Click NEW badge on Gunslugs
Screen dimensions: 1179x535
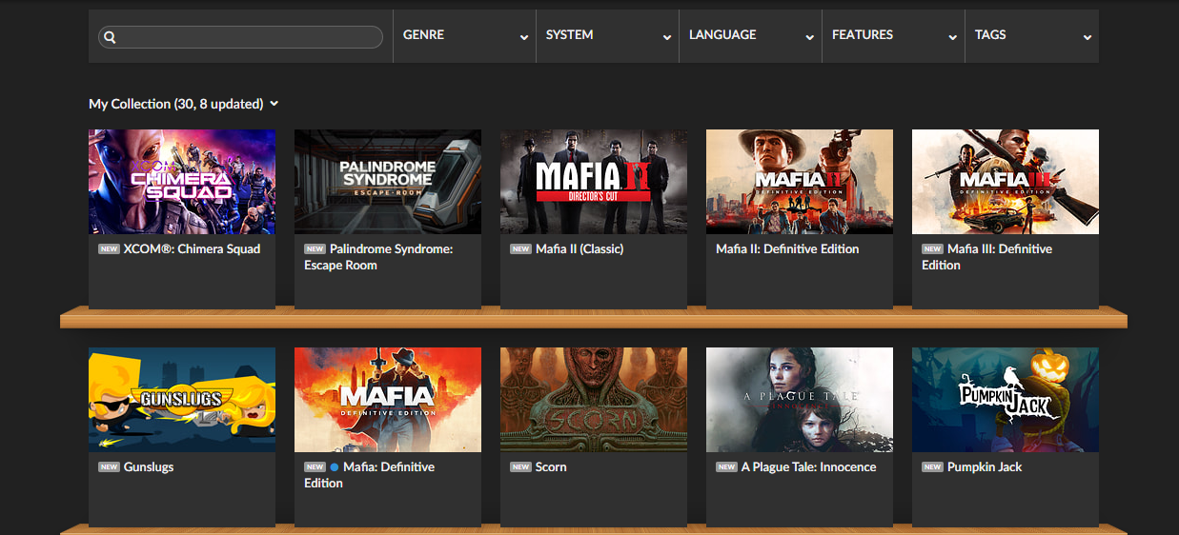(109, 467)
